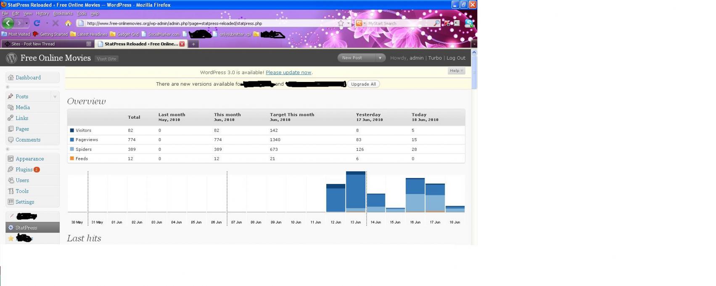Collapse the sidebar using the top separator arrow

click(8, 87)
